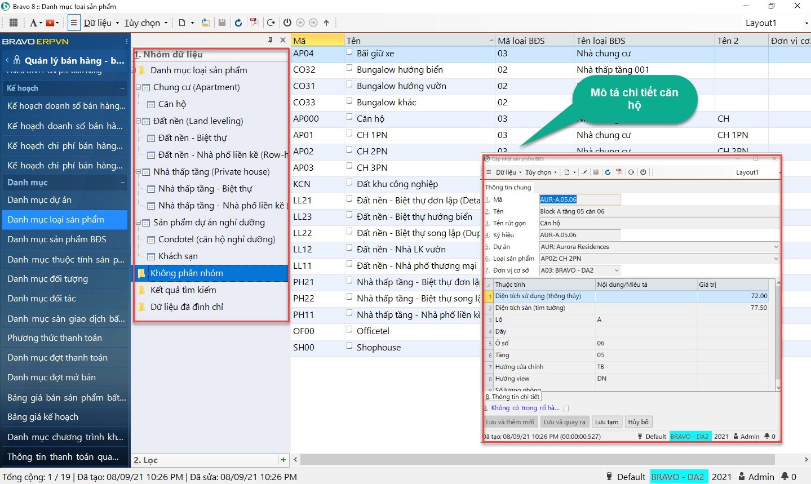This screenshot has width=811, height=484.
Task: Sort by the Mã loại BĐS column header
Action: (x=534, y=41)
